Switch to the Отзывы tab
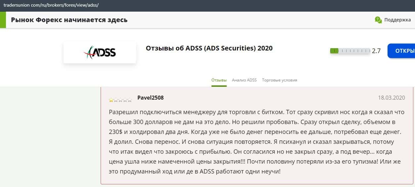The width and height of the screenshot is (415, 187). (219, 80)
